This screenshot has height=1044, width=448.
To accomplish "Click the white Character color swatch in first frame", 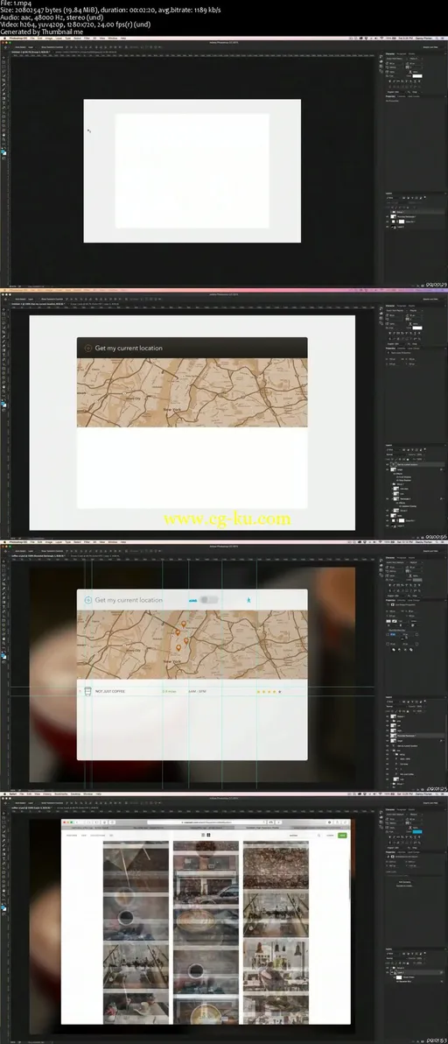I will coord(417,76).
